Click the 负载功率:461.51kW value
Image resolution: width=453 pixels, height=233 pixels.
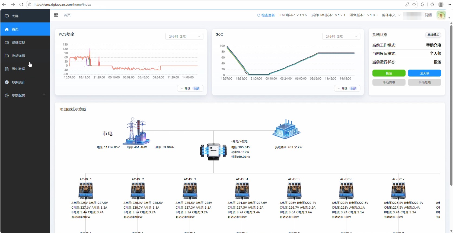point(289,147)
